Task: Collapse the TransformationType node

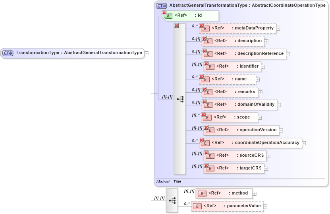Action: click(147, 53)
